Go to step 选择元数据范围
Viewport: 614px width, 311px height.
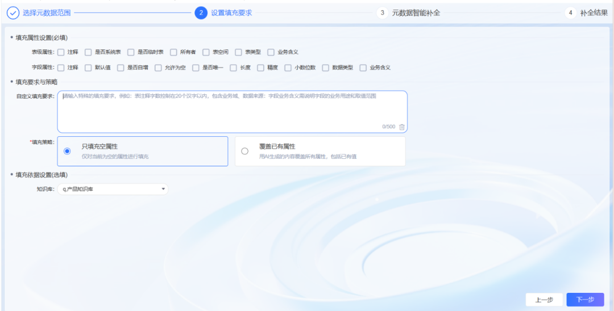pyautogui.click(x=47, y=13)
